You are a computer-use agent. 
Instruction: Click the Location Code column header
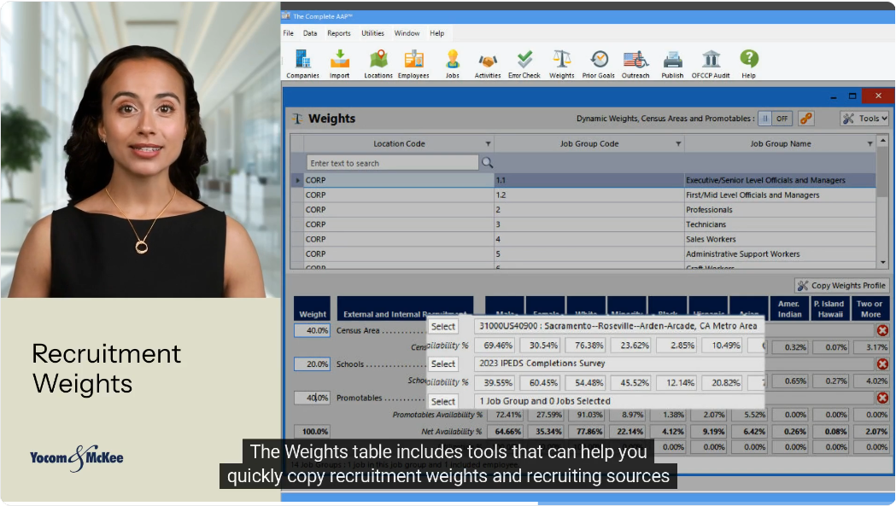(399, 144)
